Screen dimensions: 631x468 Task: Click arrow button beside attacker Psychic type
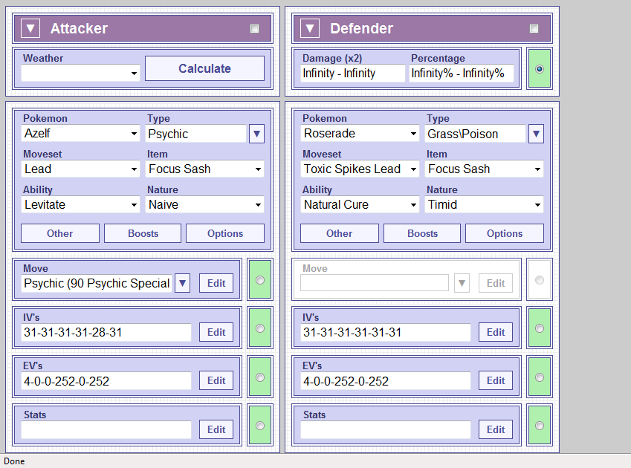(256, 134)
